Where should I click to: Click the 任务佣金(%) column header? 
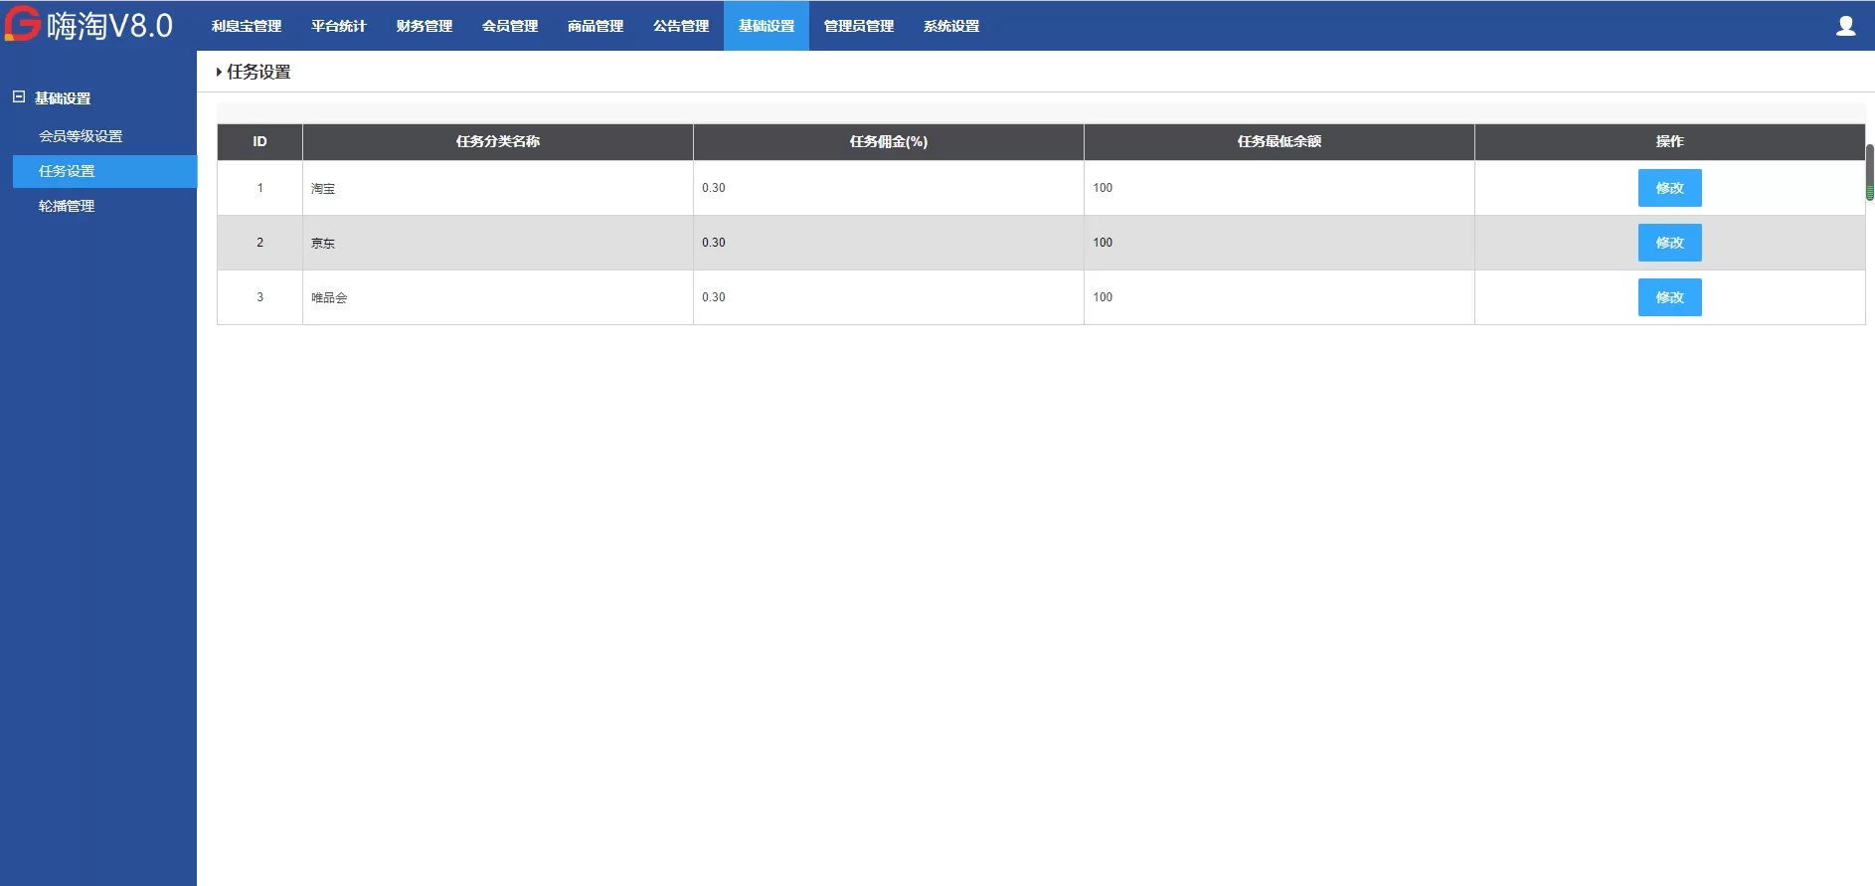pyautogui.click(x=889, y=141)
